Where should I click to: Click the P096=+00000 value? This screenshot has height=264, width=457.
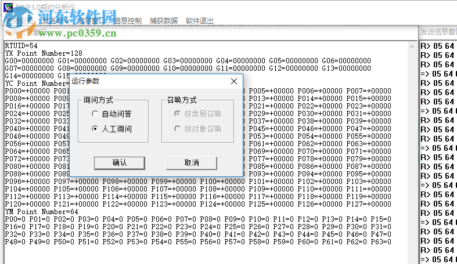click(x=27, y=182)
